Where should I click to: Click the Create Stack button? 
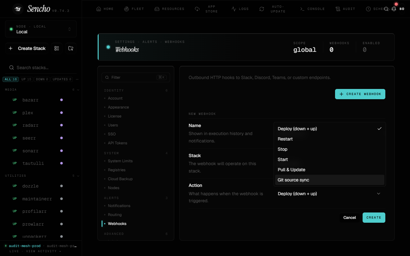click(x=27, y=48)
